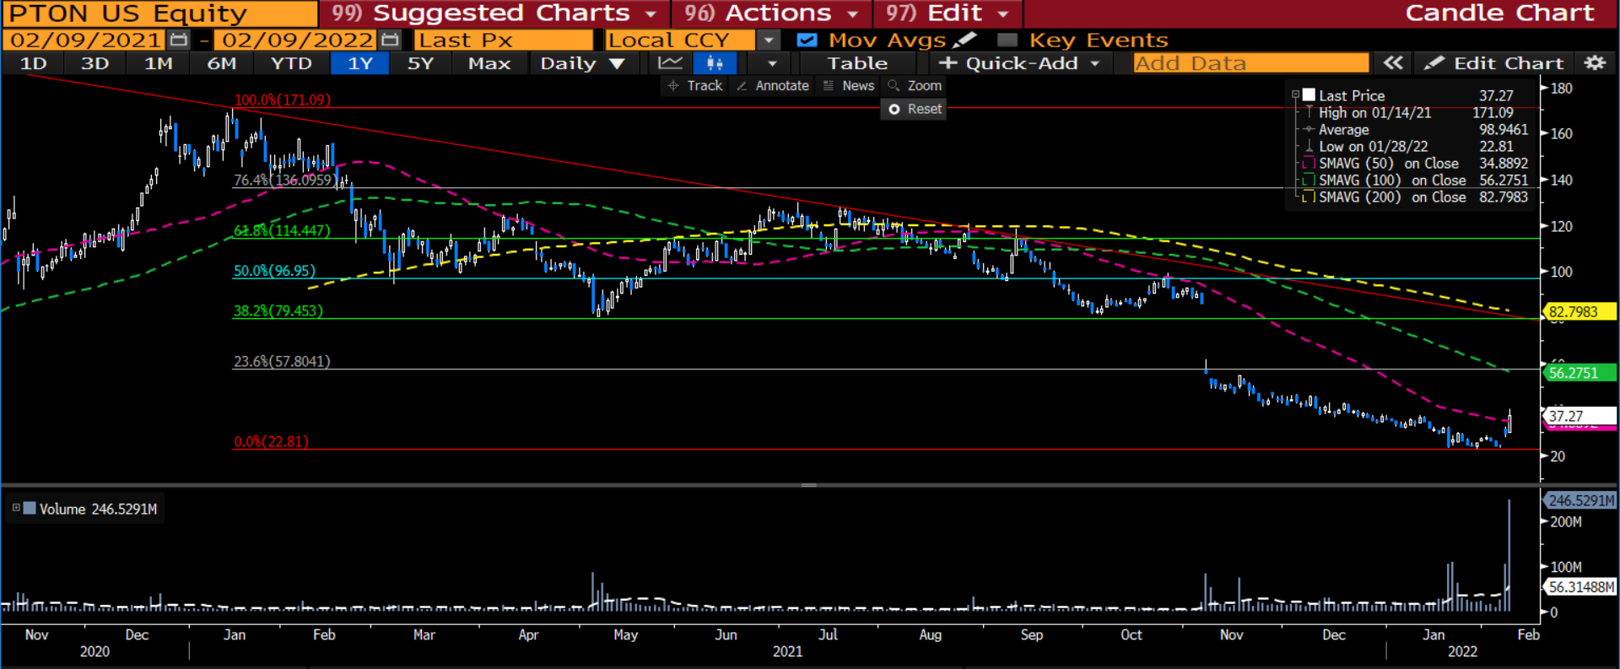Select the 3D time range

click(94, 63)
